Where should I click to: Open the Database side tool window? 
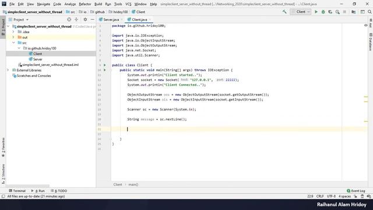(x=371, y=42)
